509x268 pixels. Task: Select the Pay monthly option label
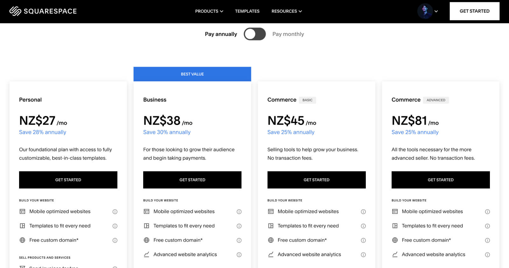click(x=288, y=34)
